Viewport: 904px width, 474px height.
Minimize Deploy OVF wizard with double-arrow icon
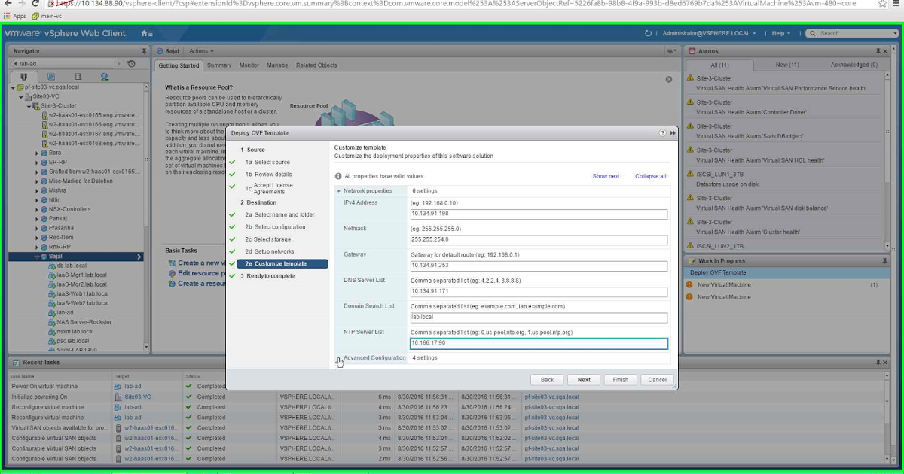[673, 132]
